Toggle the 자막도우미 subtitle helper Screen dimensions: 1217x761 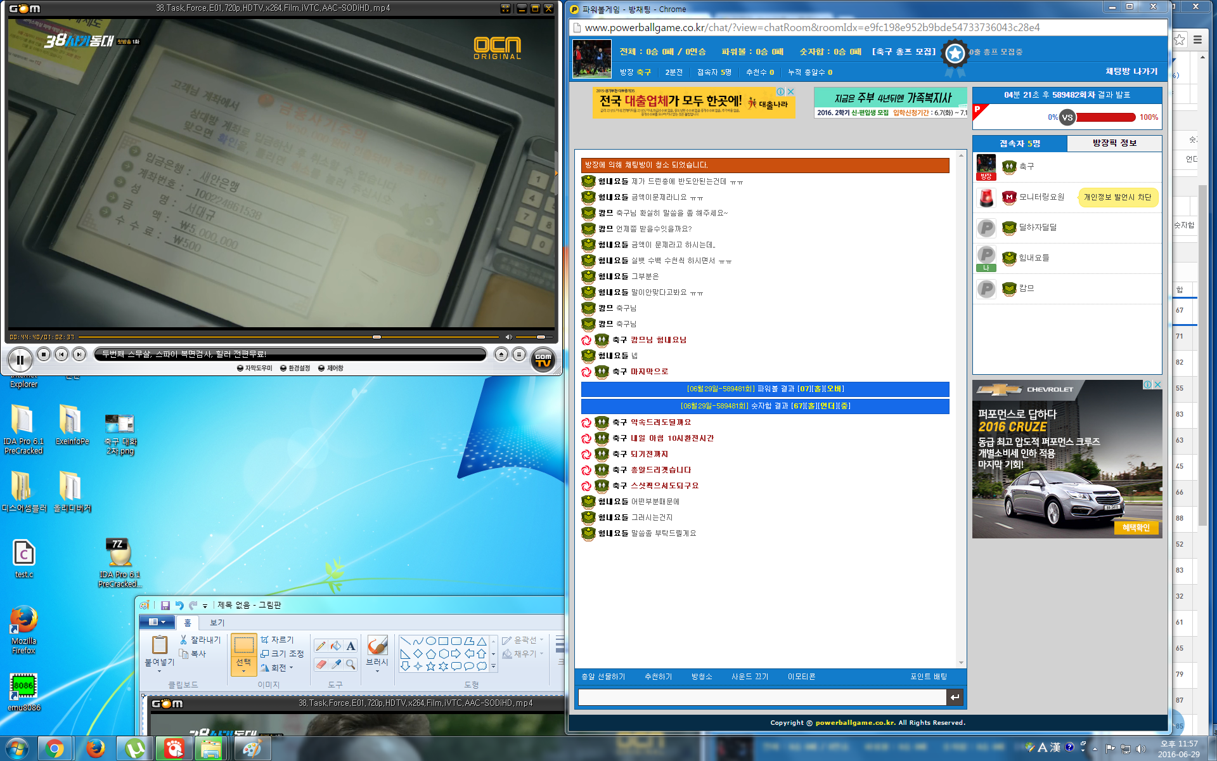[254, 368]
